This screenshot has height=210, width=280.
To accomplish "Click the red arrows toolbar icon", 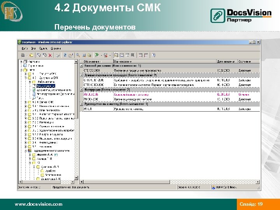I will 106,55.
